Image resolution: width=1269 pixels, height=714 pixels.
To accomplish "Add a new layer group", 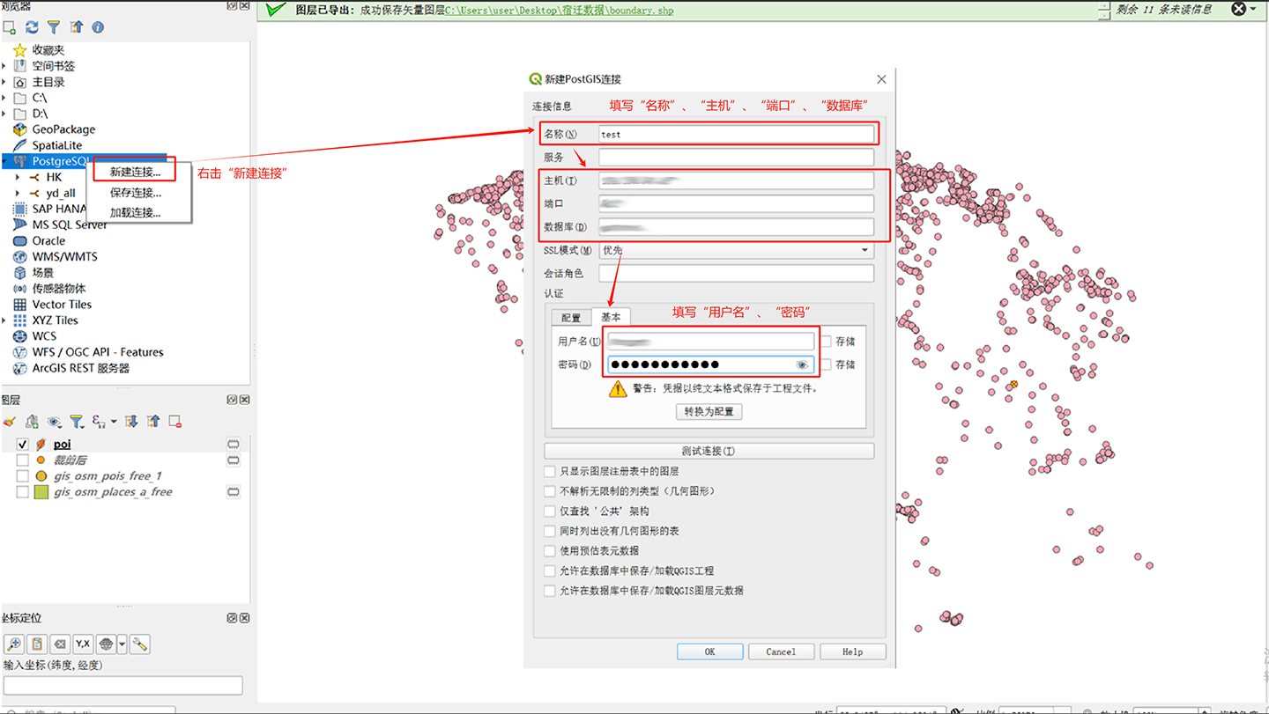I will pyautogui.click(x=31, y=421).
